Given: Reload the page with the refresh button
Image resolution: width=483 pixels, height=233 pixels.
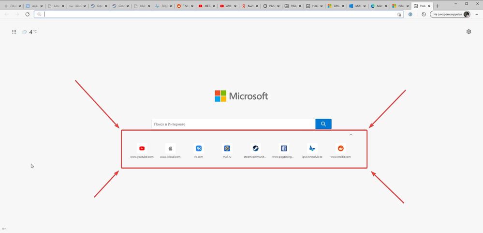Looking at the screenshot, I should [28, 14].
